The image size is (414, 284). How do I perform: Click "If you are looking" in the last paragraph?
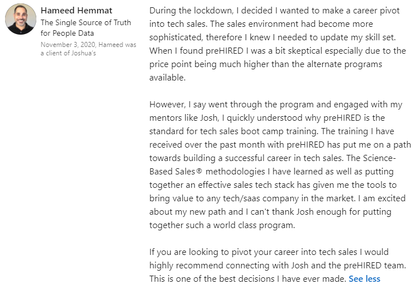(184, 252)
